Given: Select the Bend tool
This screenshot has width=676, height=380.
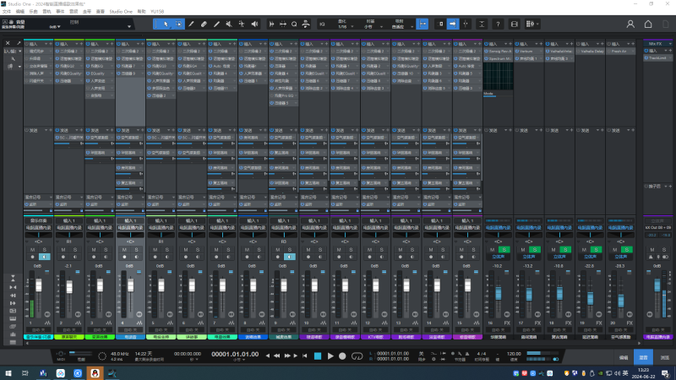Looking at the screenshot, I should coord(242,24).
